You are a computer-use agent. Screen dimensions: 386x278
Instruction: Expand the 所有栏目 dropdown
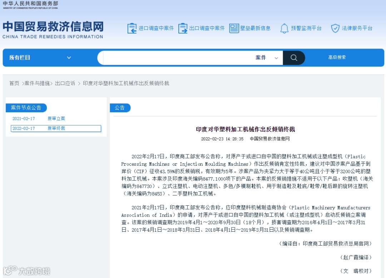(x=40, y=58)
